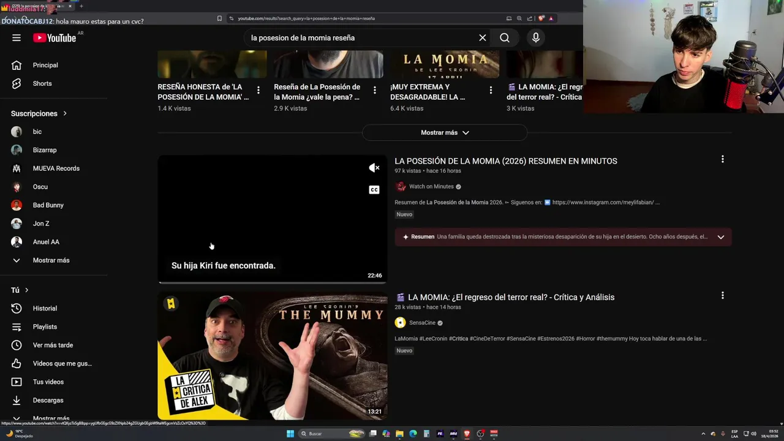Open Brave browser from the taskbar

click(x=467, y=434)
